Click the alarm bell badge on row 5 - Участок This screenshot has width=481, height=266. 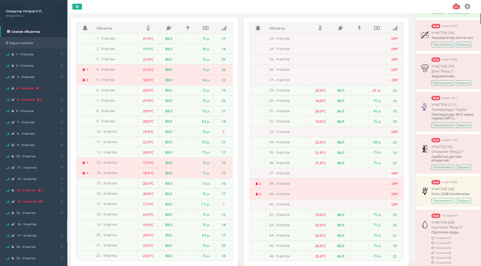85,80
